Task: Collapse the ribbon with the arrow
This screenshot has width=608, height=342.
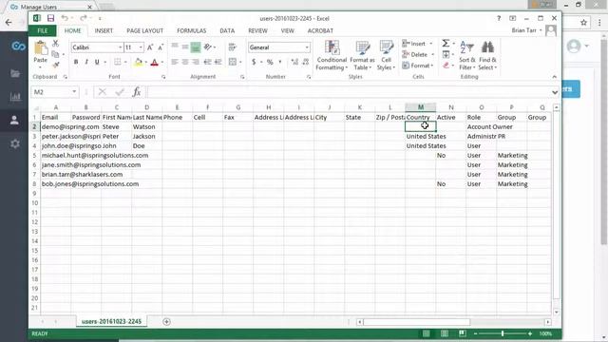Action: 555,77
